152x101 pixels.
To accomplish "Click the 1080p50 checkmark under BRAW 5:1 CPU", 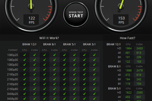I will [x=64, y=64].
